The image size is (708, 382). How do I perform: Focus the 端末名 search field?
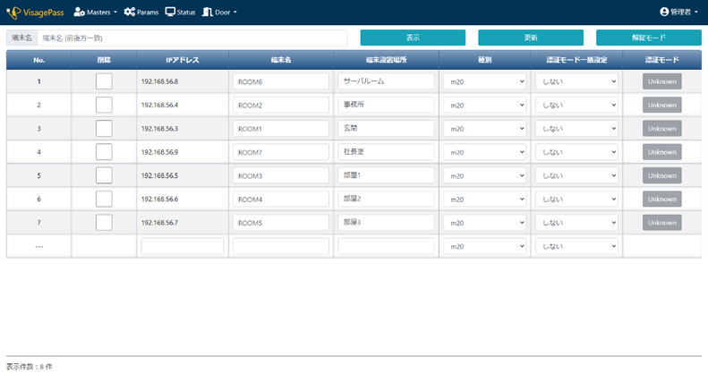click(x=192, y=38)
